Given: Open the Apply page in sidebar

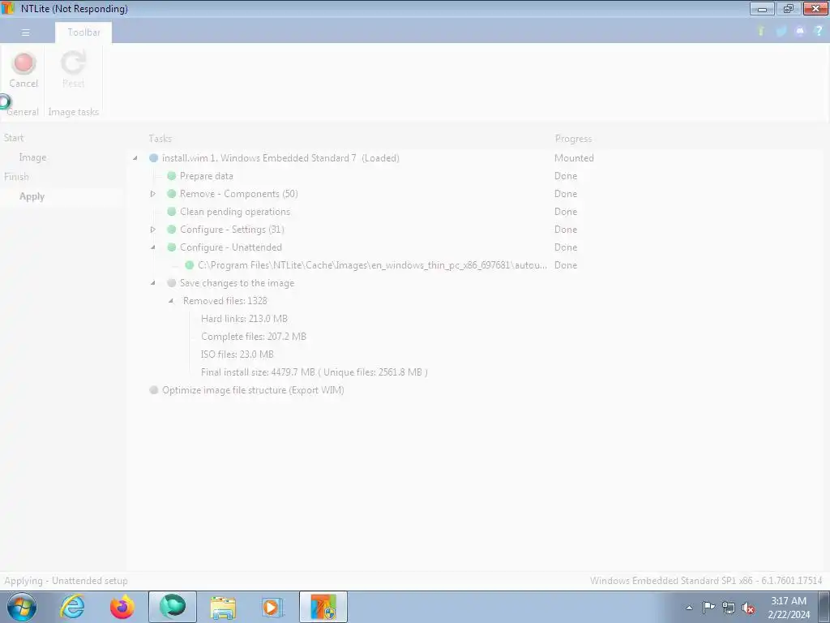Looking at the screenshot, I should pos(32,196).
